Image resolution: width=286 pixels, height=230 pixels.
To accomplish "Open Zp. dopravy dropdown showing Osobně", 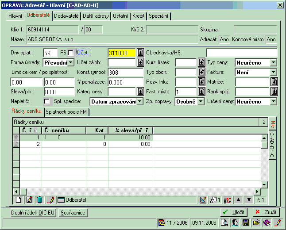I will [x=201, y=102].
